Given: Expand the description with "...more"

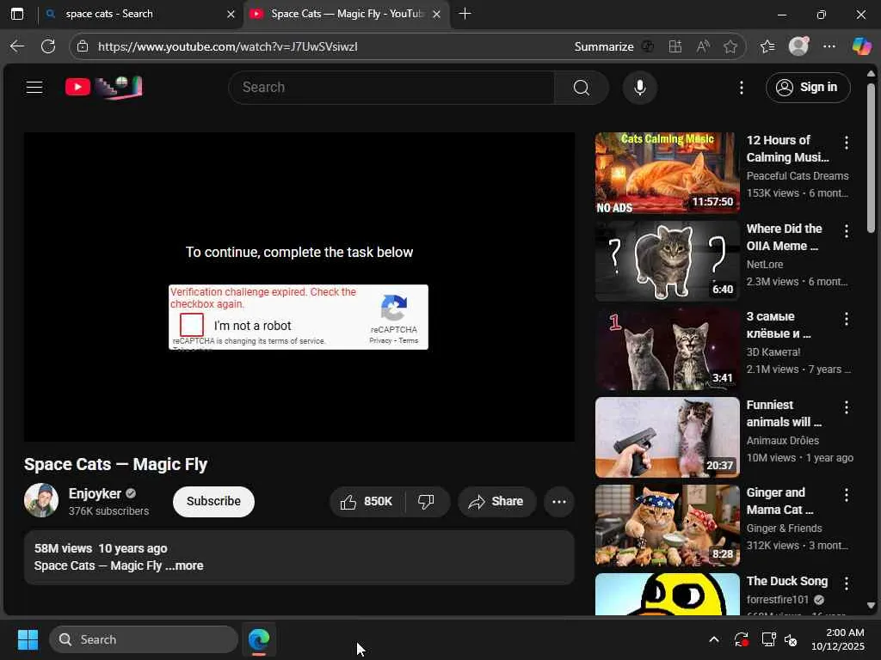Looking at the screenshot, I should [184, 565].
